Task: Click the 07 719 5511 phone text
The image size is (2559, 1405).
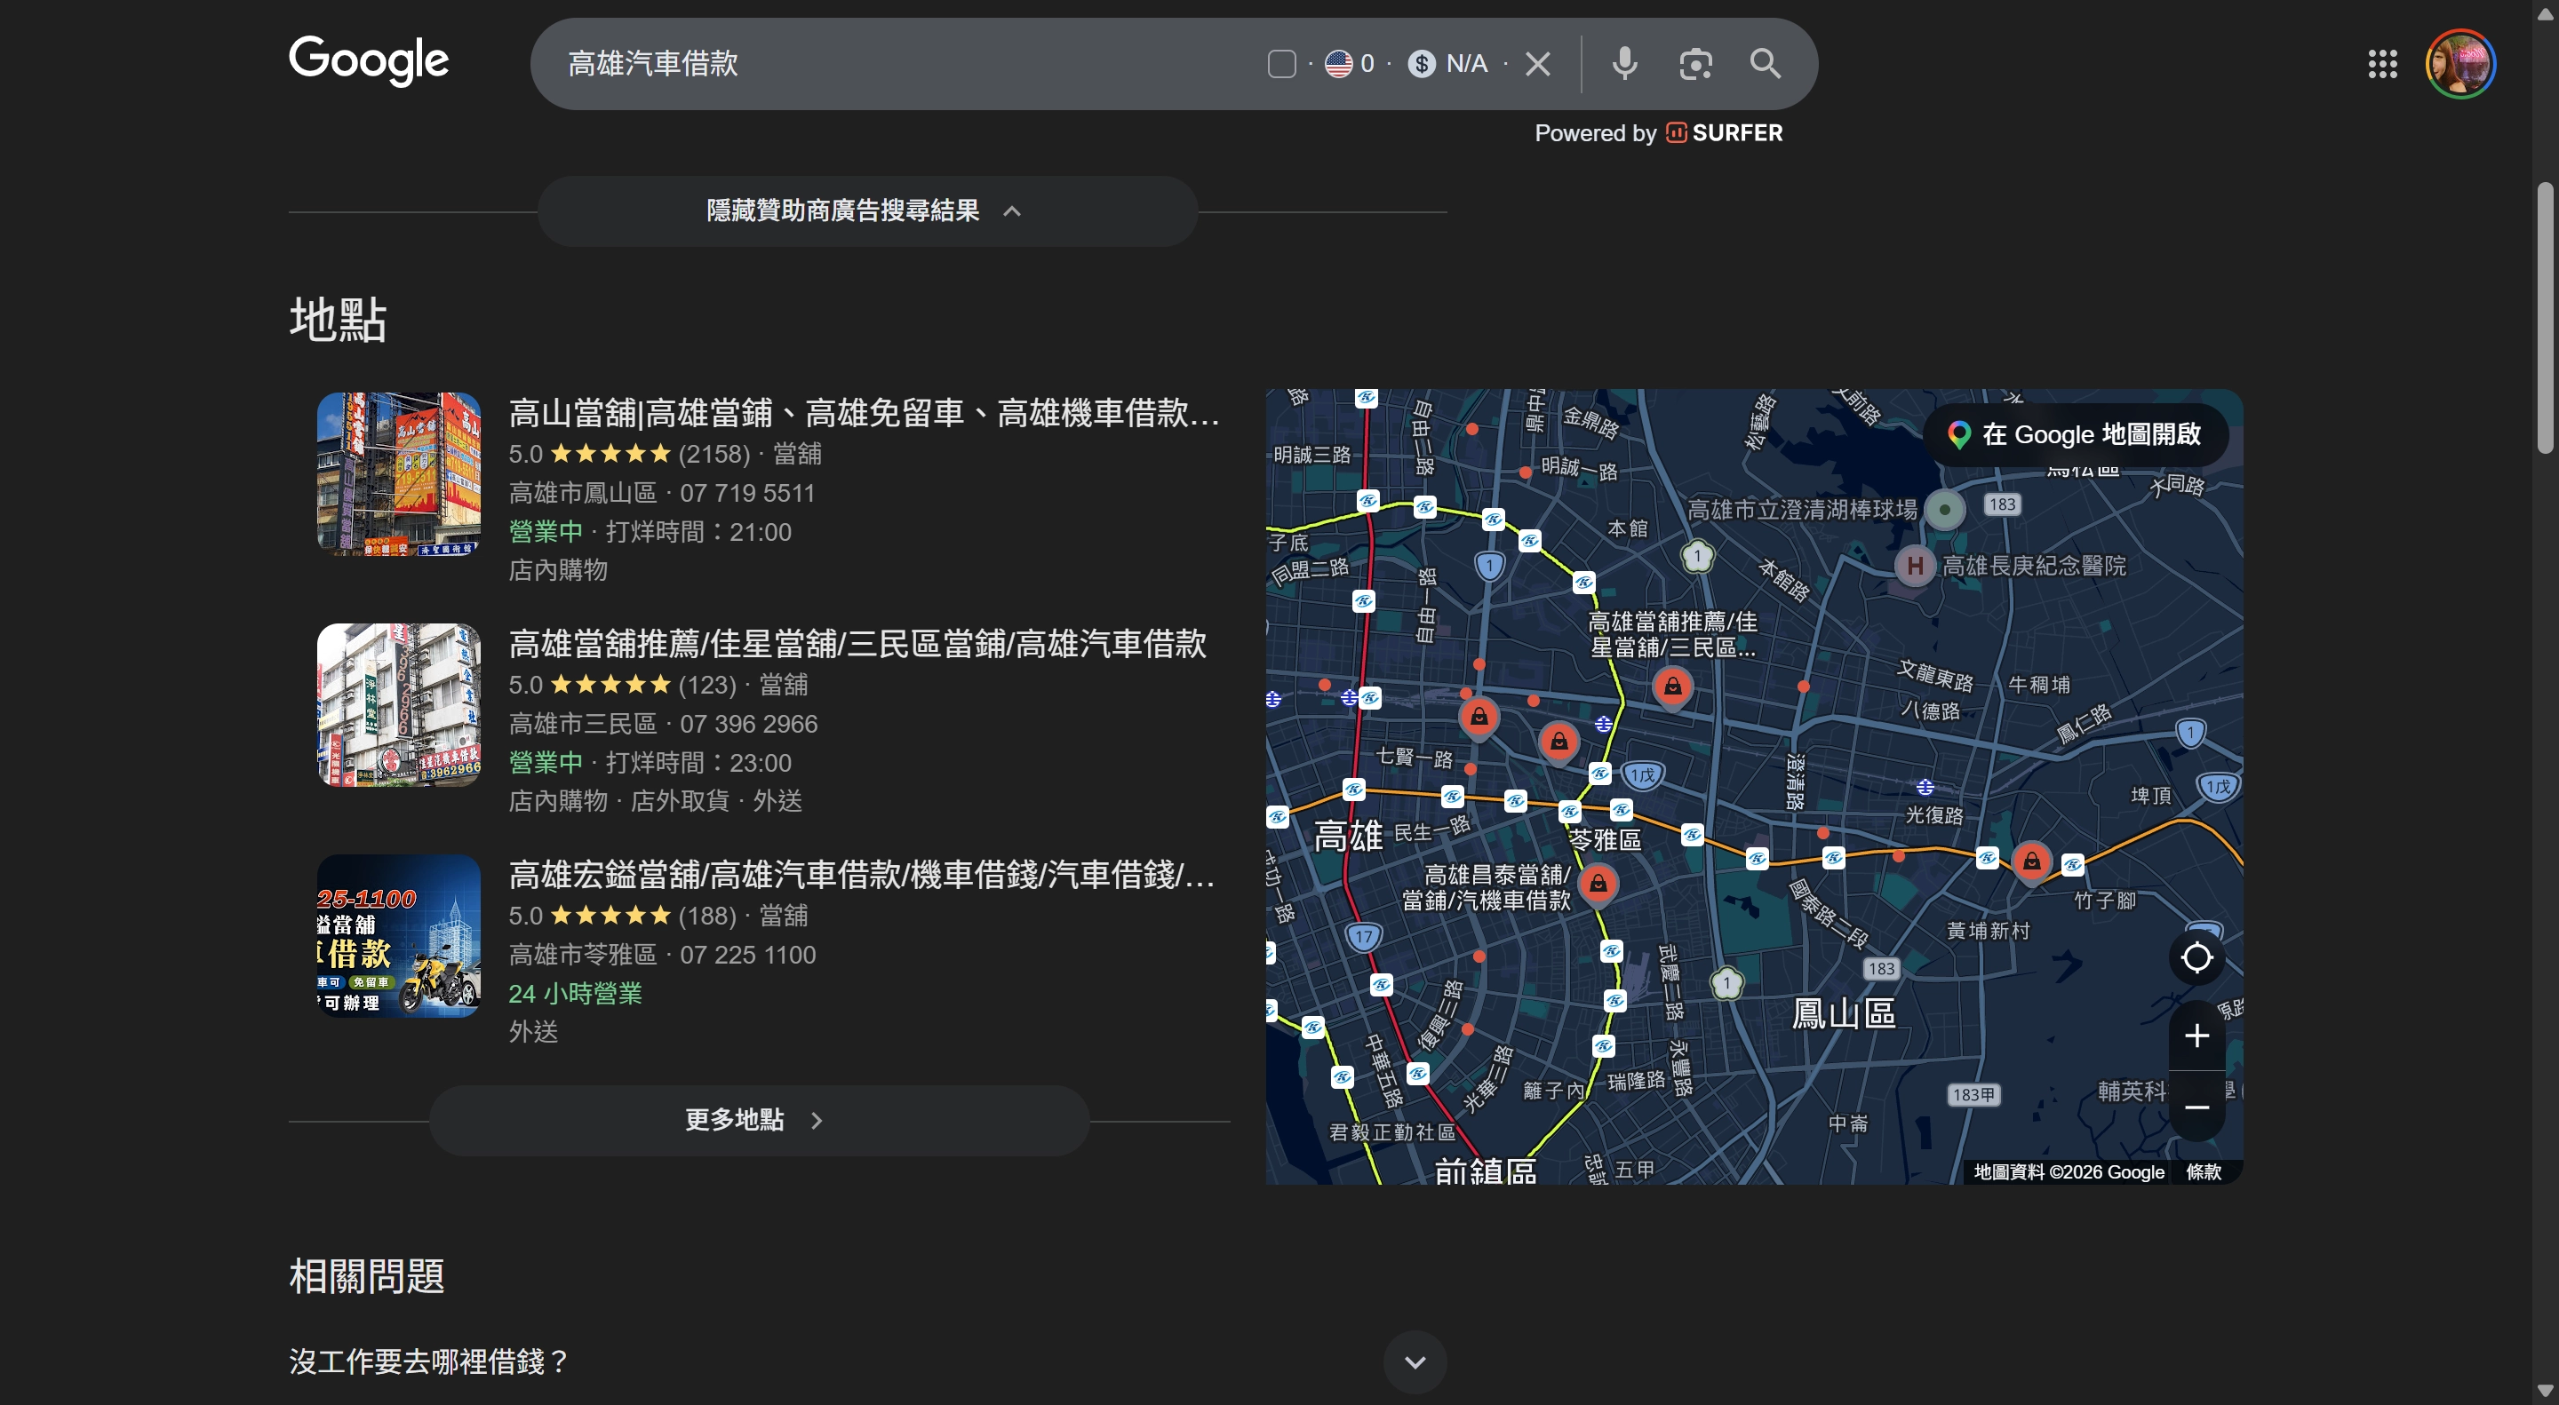Action: coord(747,494)
